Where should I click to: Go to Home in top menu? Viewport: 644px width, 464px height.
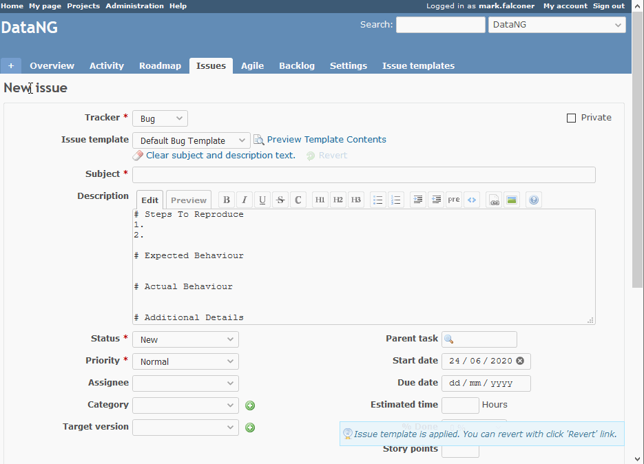[x=12, y=6]
